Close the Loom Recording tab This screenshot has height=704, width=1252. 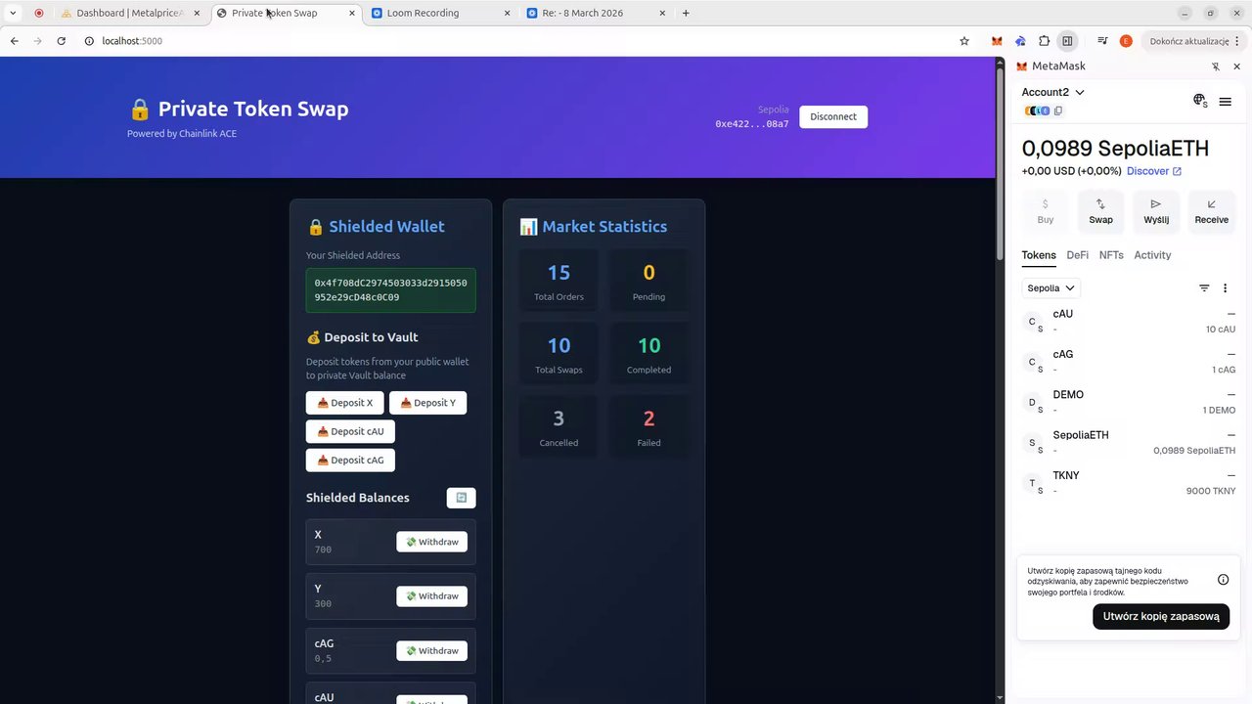[507, 13]
